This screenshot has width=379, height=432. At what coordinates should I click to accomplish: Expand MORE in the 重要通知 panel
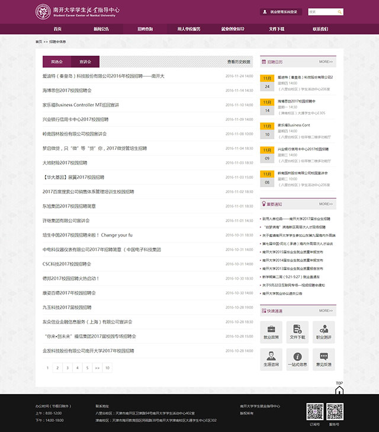tap(326, 204)
